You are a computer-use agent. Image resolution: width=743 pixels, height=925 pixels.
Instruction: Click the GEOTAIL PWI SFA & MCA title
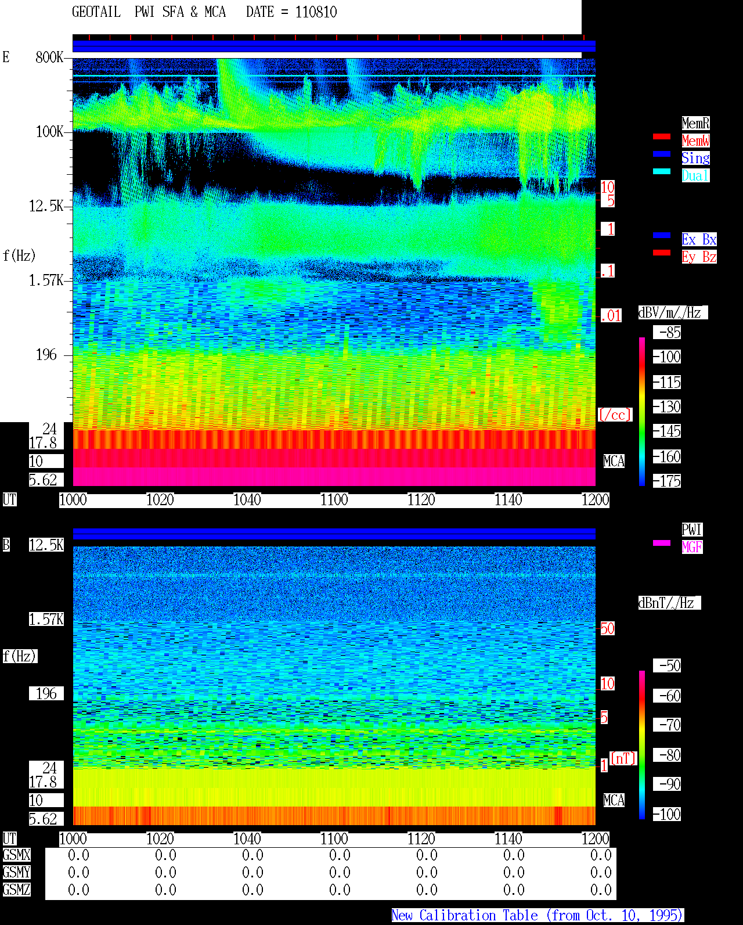(x=149, y=12)
